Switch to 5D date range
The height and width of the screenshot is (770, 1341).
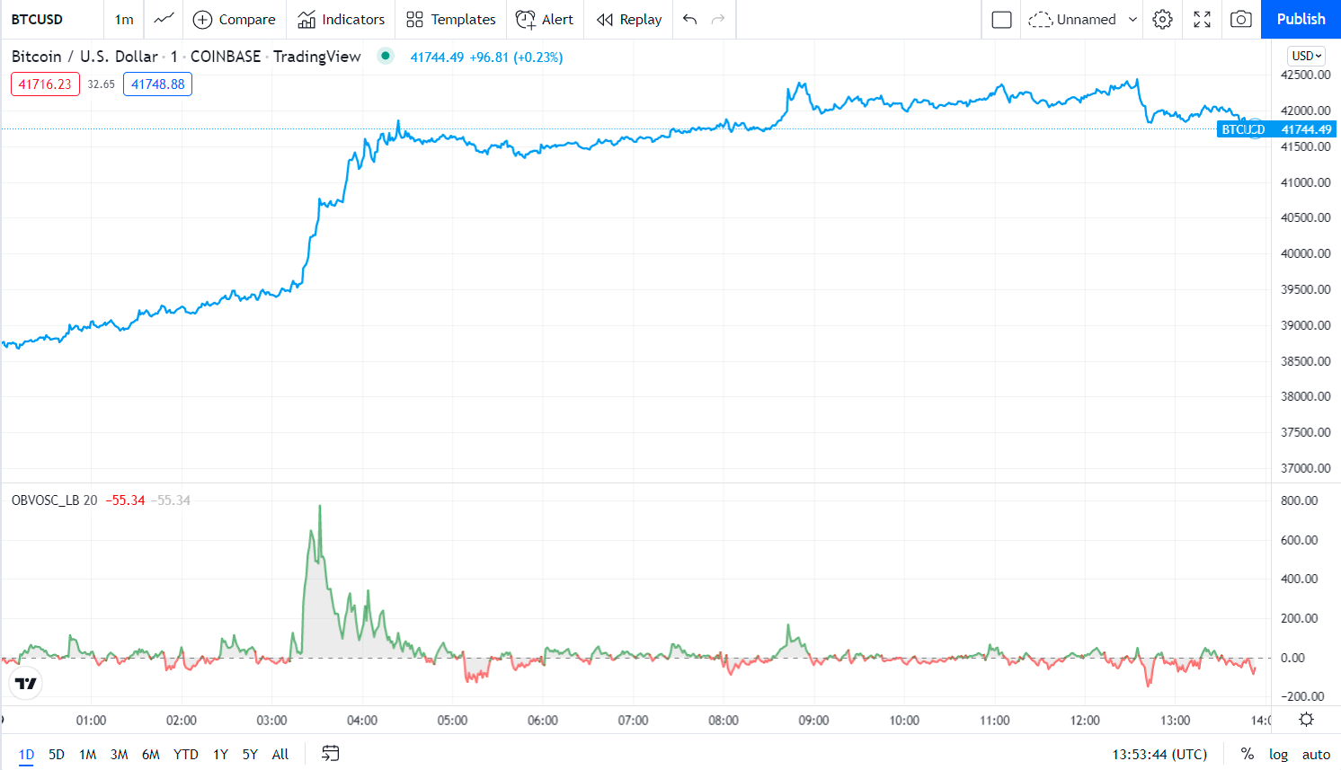click(57, 754)
